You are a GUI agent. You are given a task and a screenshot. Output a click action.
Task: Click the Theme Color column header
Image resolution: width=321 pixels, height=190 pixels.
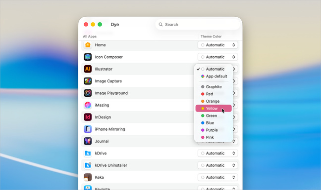coord(211,37)
